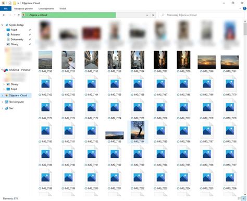Open the Narzędzia główne ribbon tab
247x201 pixels.
click(x=23, y=8)
